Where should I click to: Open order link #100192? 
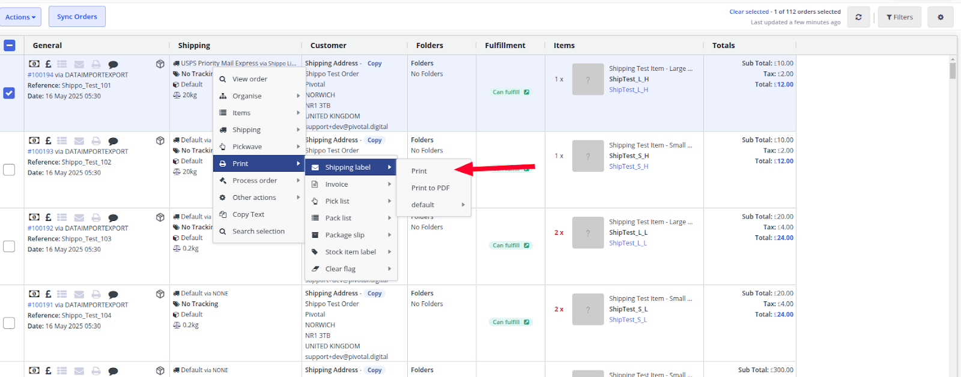click(x=40, y=228)
